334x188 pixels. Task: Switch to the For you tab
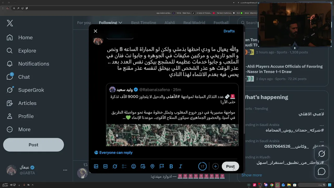(84, 23)
